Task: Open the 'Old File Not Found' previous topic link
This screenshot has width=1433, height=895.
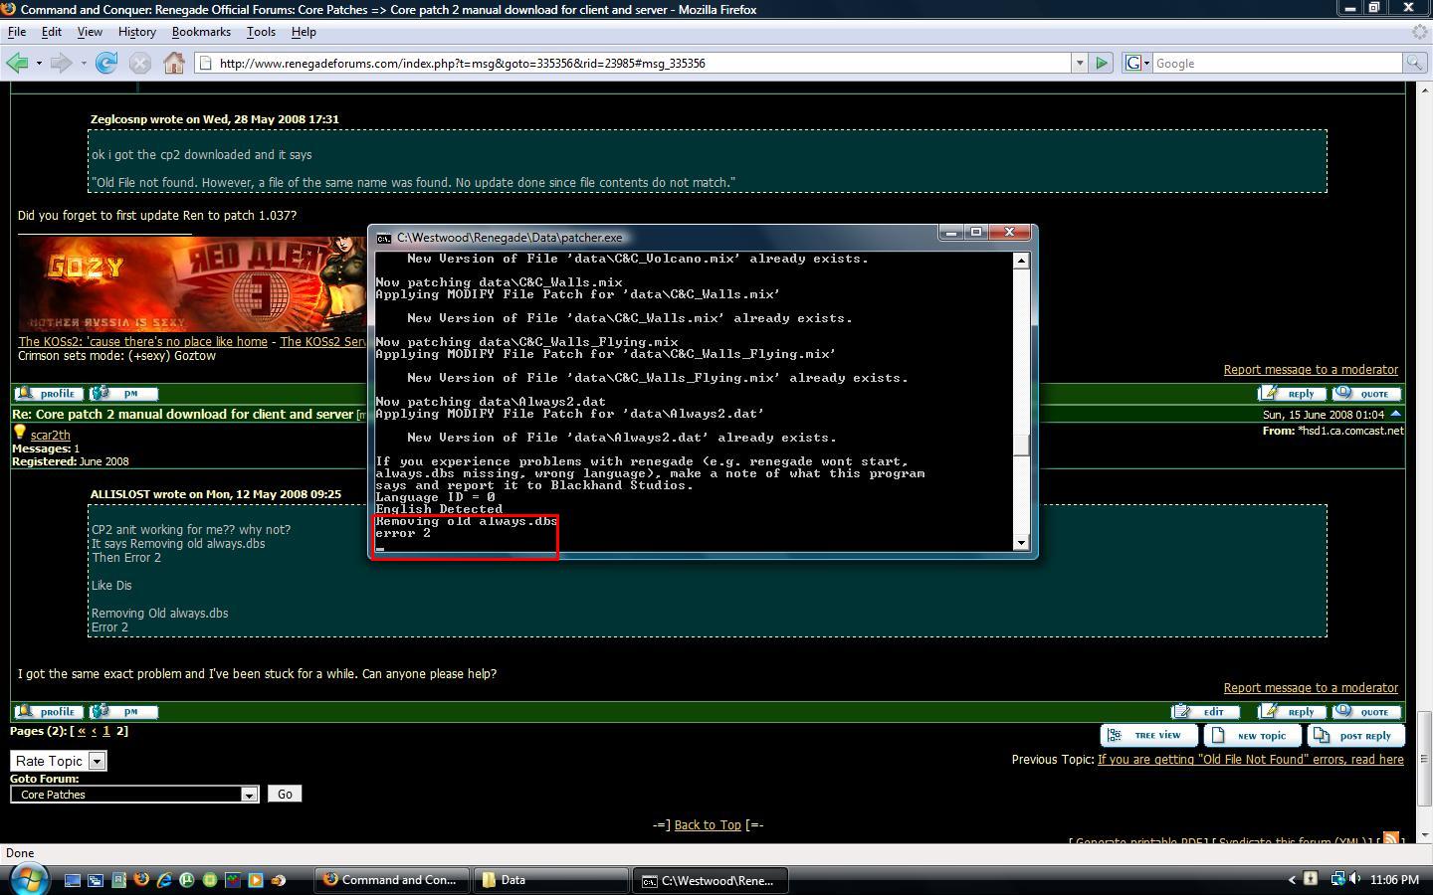Action: 1250,760
